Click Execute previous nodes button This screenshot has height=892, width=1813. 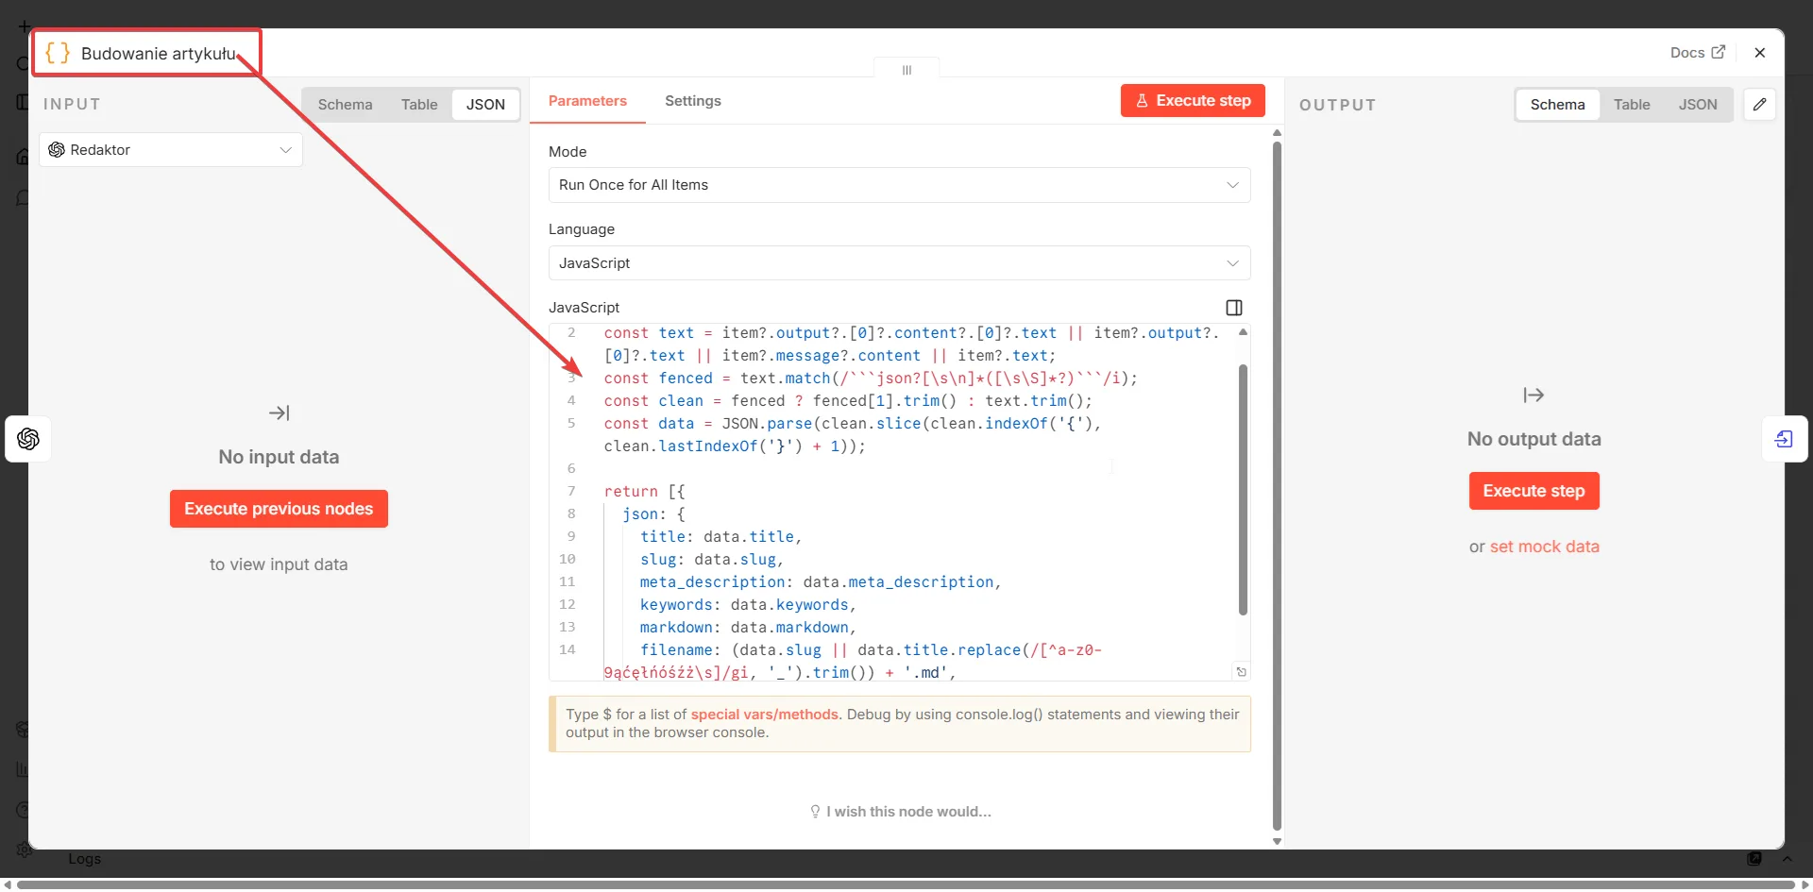(x=279, y=509)
